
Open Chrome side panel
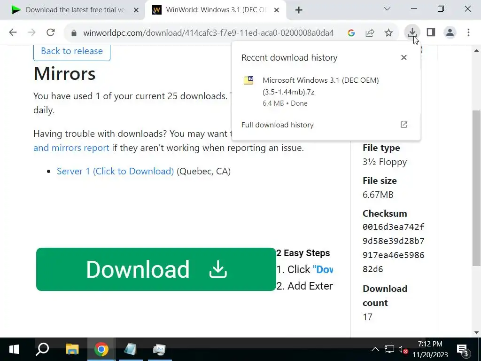(431, 32)
